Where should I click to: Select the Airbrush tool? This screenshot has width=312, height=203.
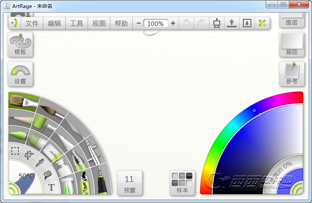93,153
